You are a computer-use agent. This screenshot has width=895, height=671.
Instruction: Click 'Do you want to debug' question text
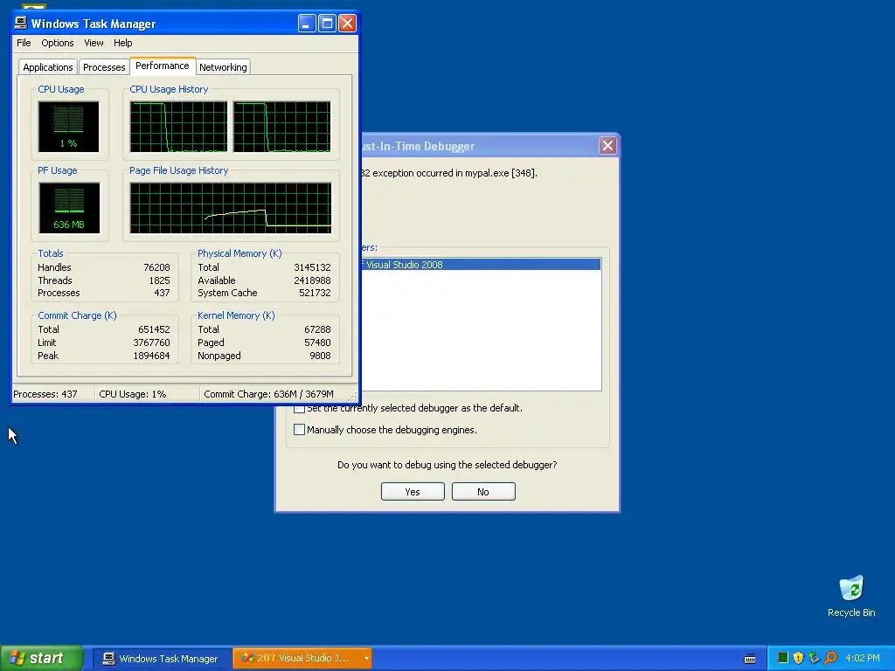[447, 465]
